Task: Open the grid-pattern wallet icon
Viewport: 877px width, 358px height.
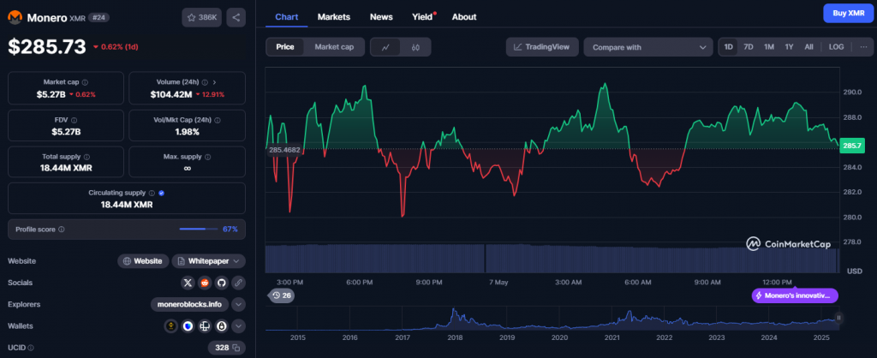Action: pos(205,326)
